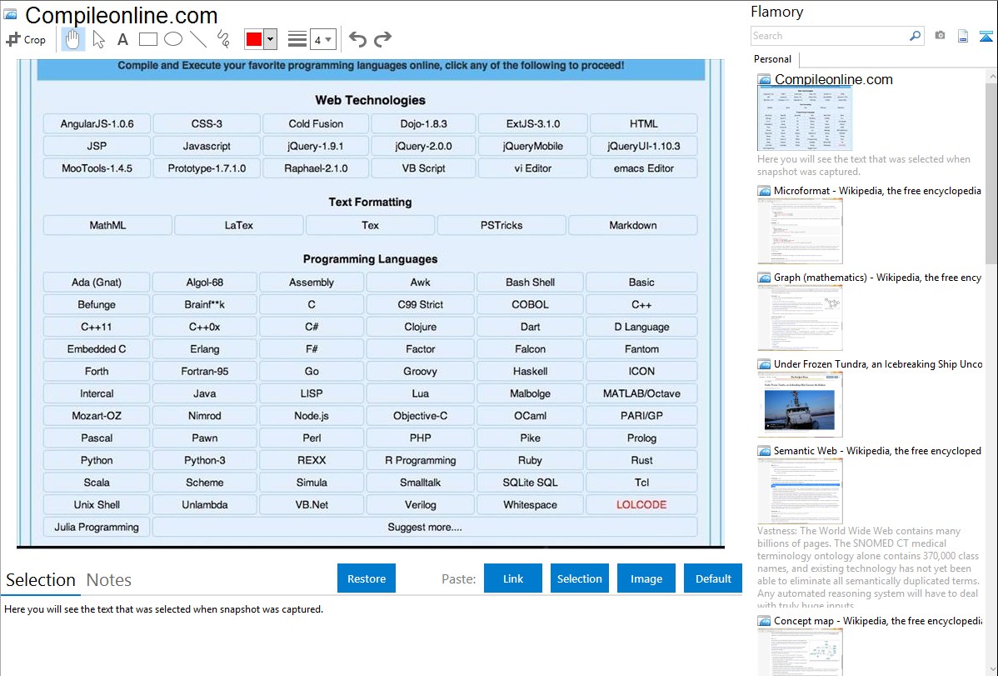This screenshot has width=998, height=676.
Task: Click the Concept map snapshot title
Action: (878, 620)
